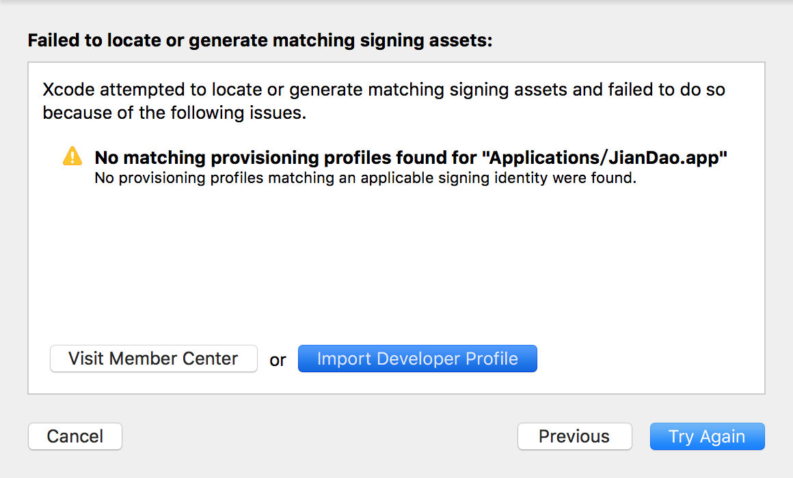This screenshot has height=478, width=793.
Task: Go back with the Previous button
Action: point(574,436)
